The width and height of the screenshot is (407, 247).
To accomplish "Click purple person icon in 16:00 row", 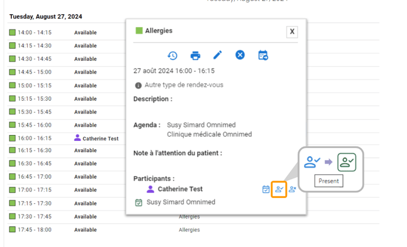I will pos(77,137).
